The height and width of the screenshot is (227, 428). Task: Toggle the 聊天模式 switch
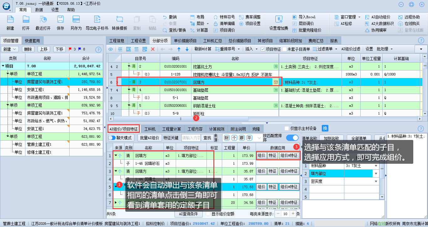tap(112, 137)
